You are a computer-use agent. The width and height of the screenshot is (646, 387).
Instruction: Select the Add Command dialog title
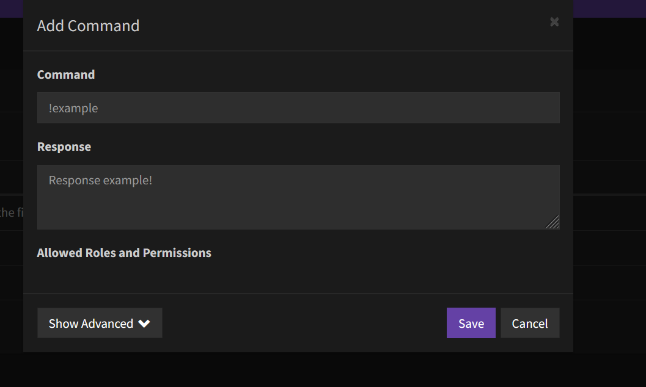pos(87,26)
